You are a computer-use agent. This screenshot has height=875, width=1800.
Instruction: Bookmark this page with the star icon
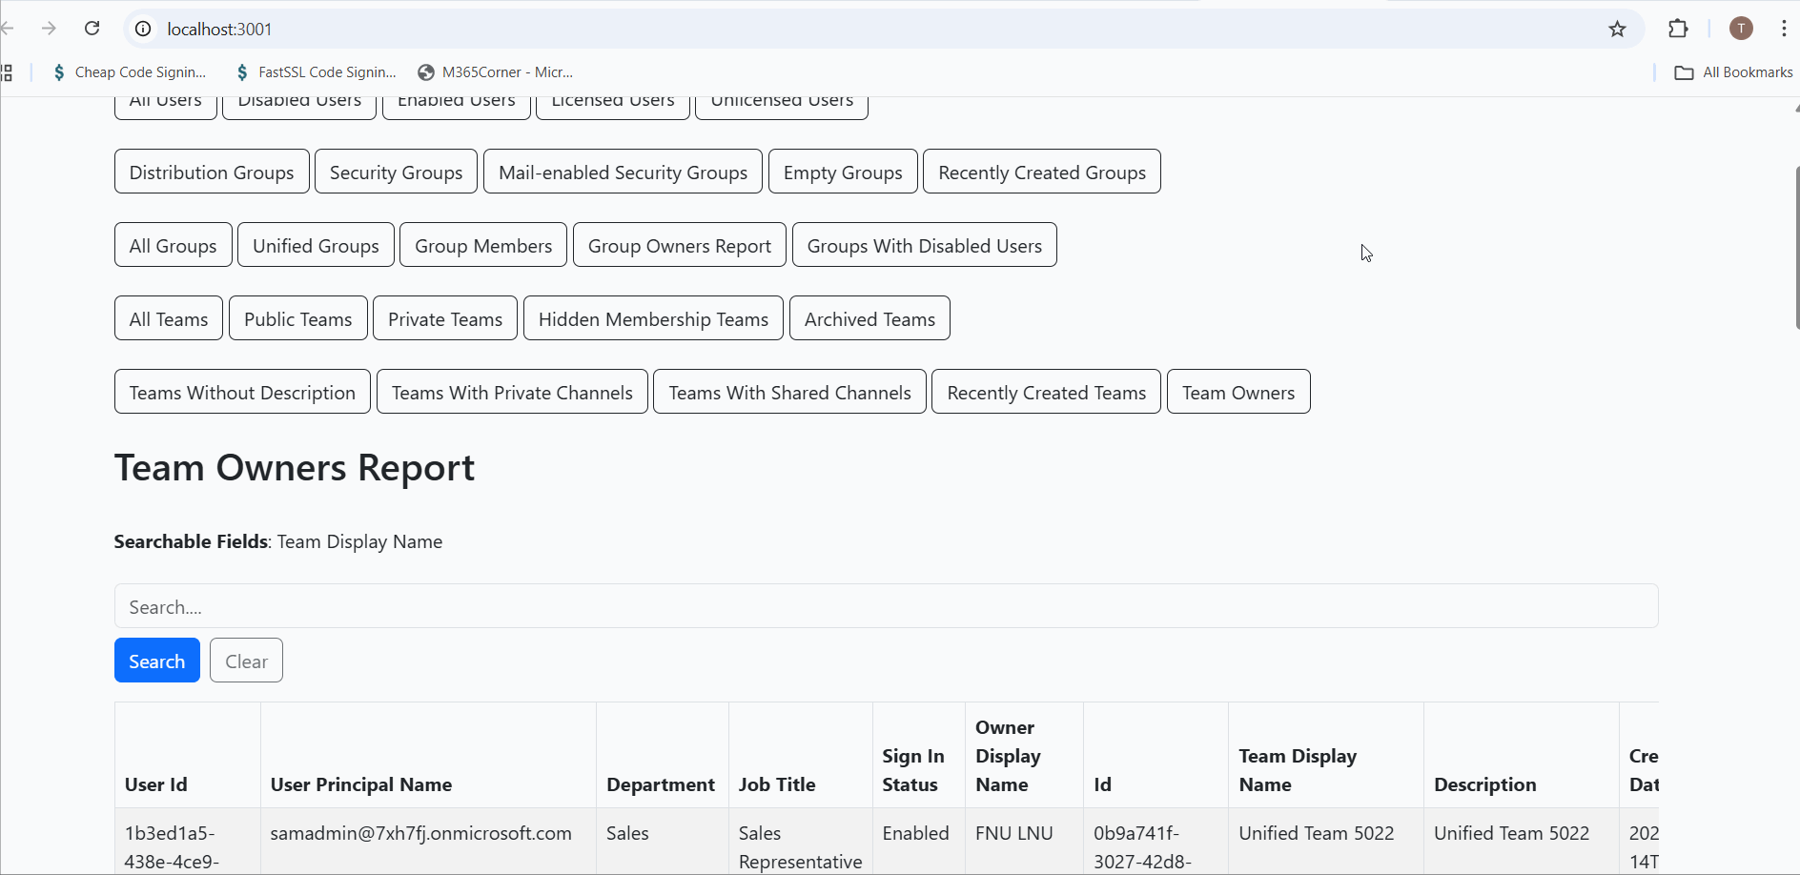click(x=1617, y=29)
